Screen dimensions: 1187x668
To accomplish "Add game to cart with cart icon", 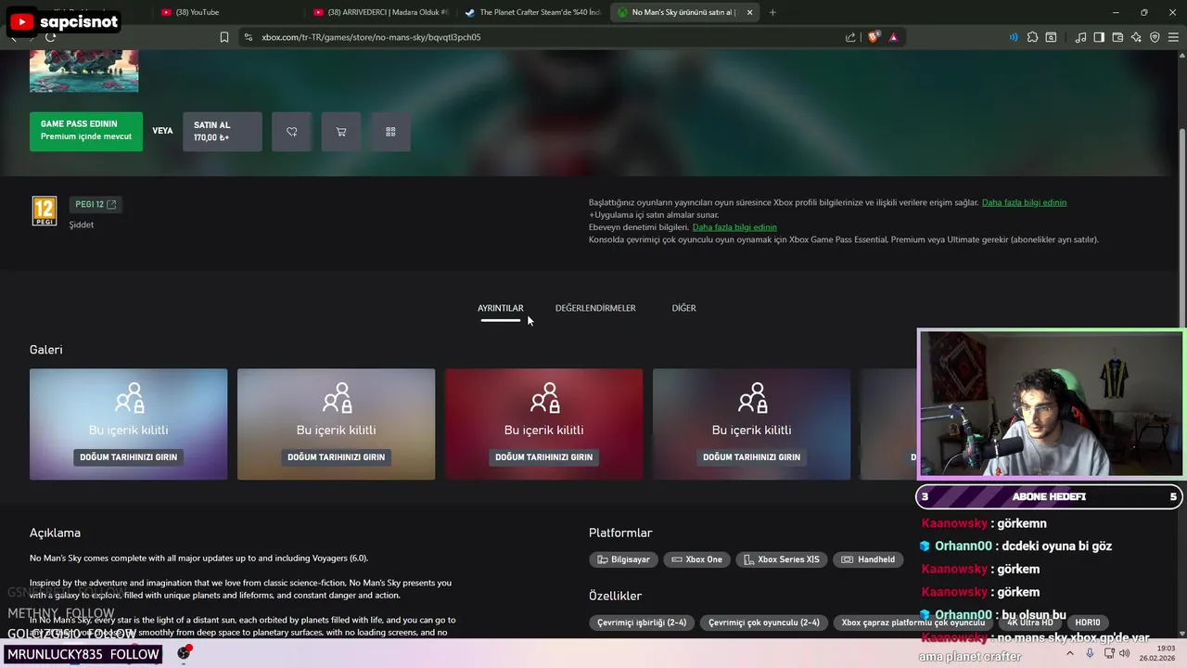I will [x=341, y=132].
